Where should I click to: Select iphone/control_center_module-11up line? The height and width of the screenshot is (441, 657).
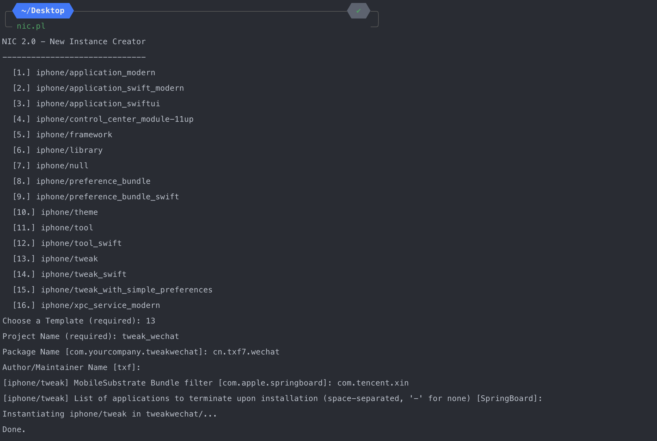pyautogui.click(x=103, y=119)
